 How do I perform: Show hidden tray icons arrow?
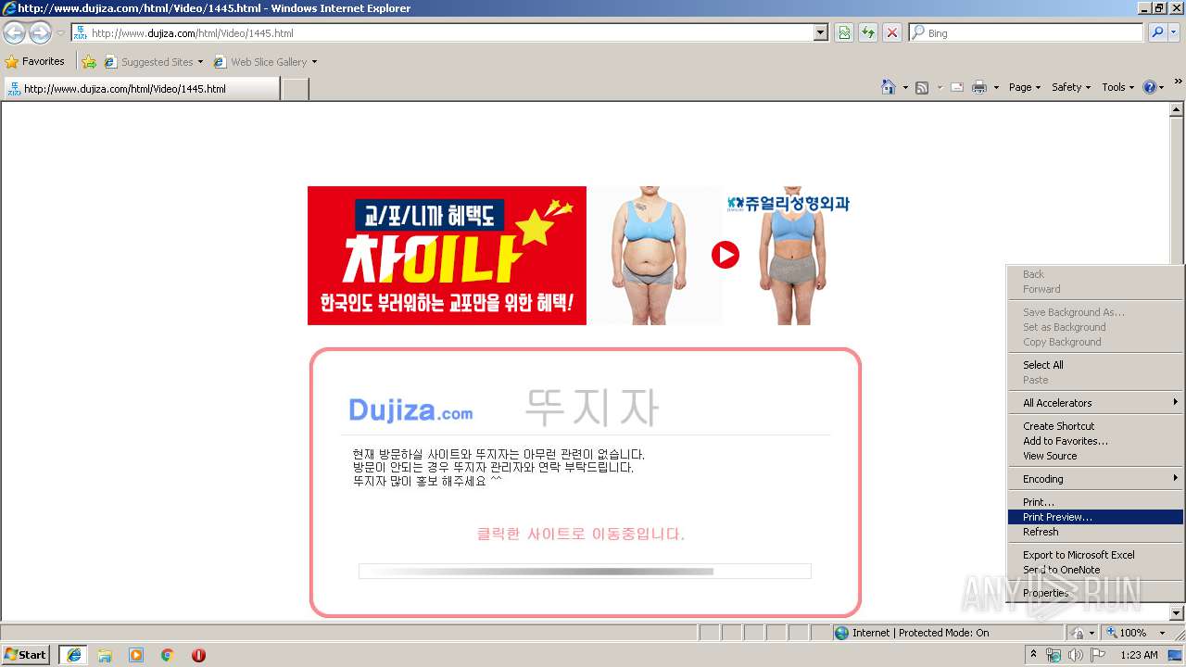(1033, 655)
